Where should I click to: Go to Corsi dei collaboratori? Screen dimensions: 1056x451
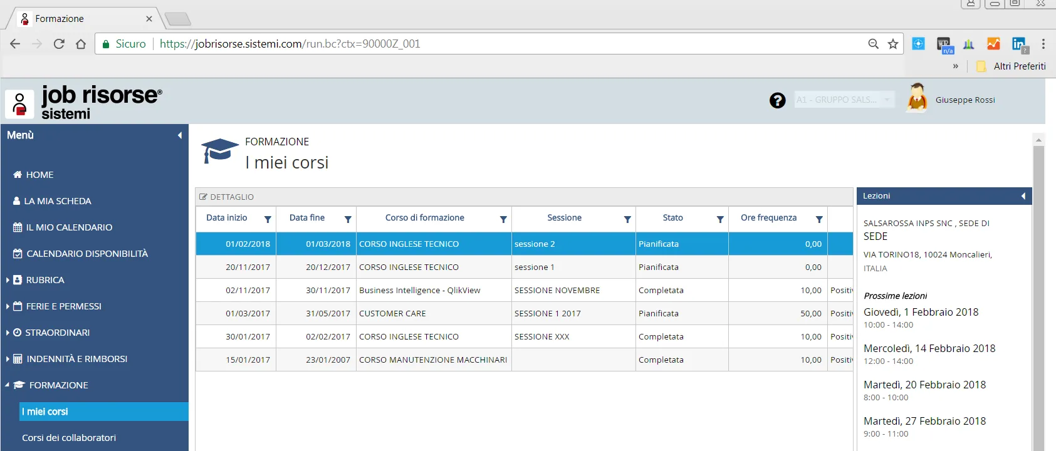tap(69, 438)
